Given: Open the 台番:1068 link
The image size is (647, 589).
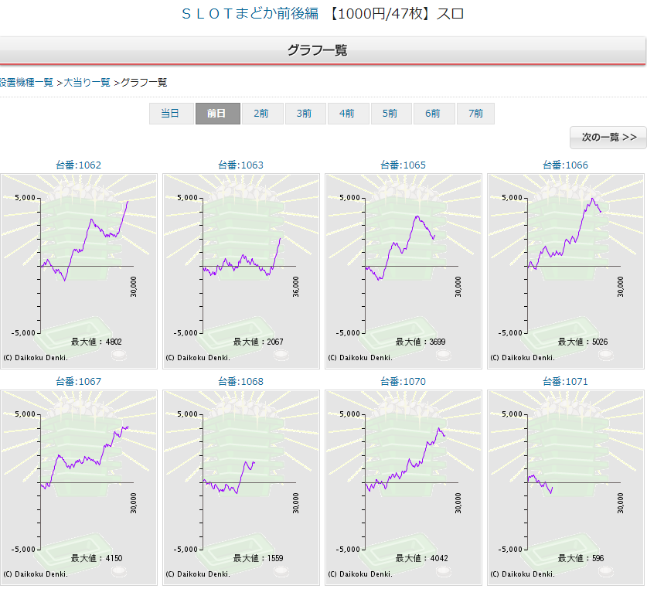Looking at the screenshot, I should [x=240, y=381].
